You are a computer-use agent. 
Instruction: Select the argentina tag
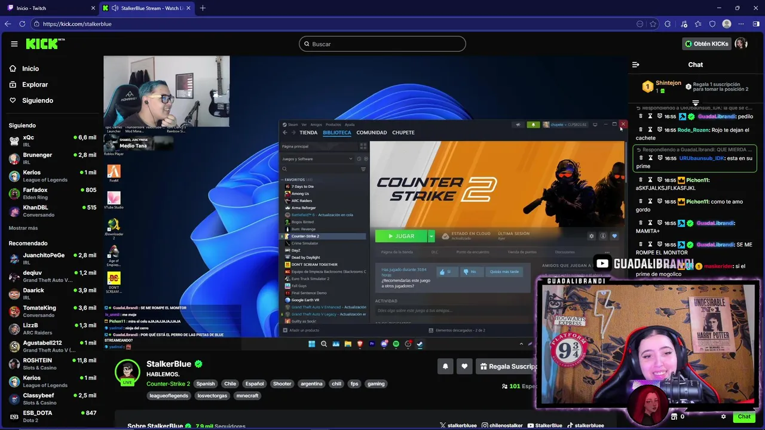click(311, 384)
